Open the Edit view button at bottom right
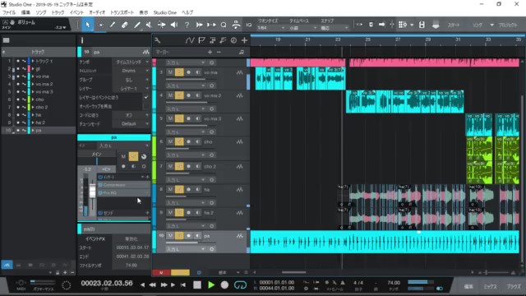This screenshot has width=526, height=296. pyautogui.click(x=468, y=286)
